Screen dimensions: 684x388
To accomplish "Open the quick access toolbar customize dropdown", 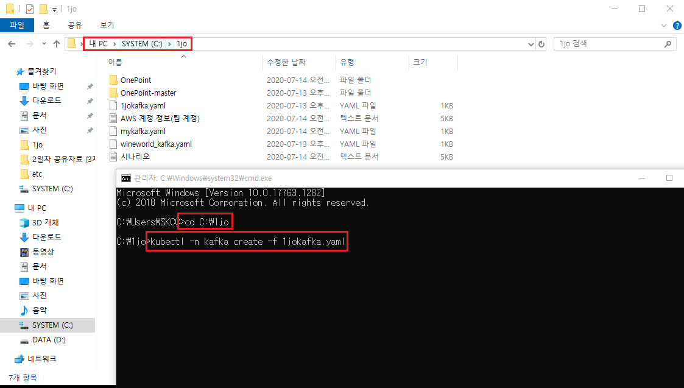I will [x=55, y=9].
